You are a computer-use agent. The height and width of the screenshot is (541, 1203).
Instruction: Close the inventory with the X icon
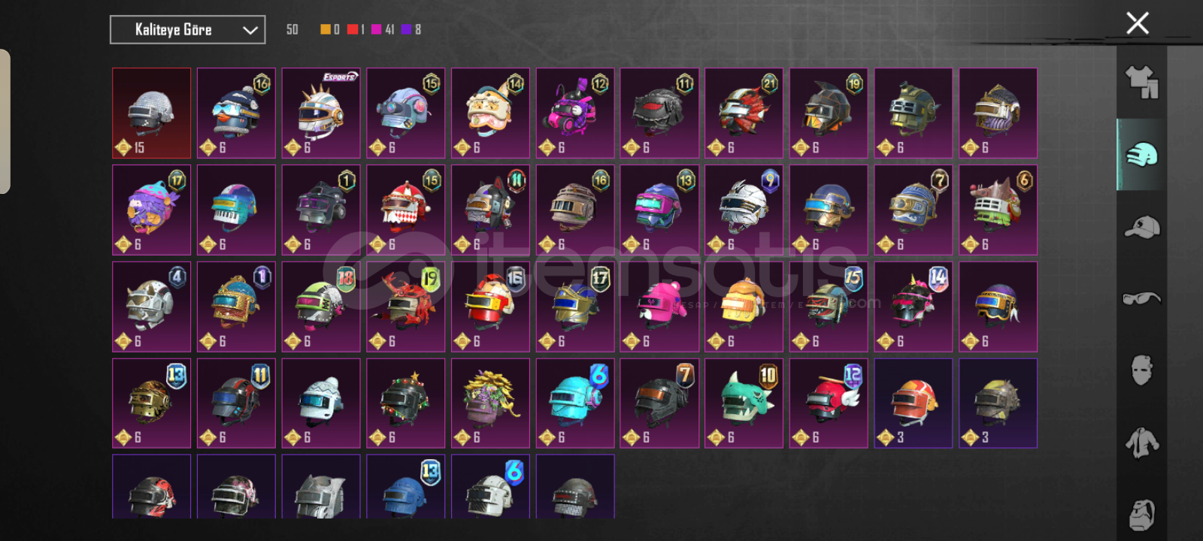tap(1138, 23)
